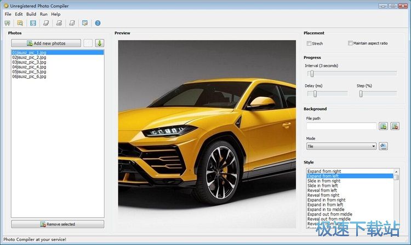Browse for a background image file
The width and height of the screenshot is (411, 245).
tap(383, 126)
